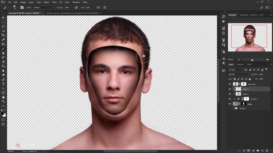Select the Hand tool
The image size is (273, 153).
point(3,97)
